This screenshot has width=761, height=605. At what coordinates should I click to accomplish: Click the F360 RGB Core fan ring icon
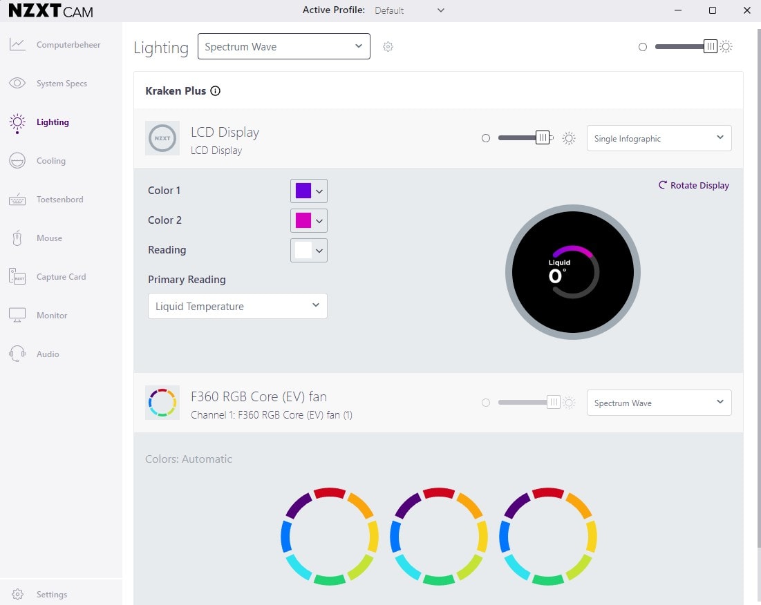(x=162, y=403)
